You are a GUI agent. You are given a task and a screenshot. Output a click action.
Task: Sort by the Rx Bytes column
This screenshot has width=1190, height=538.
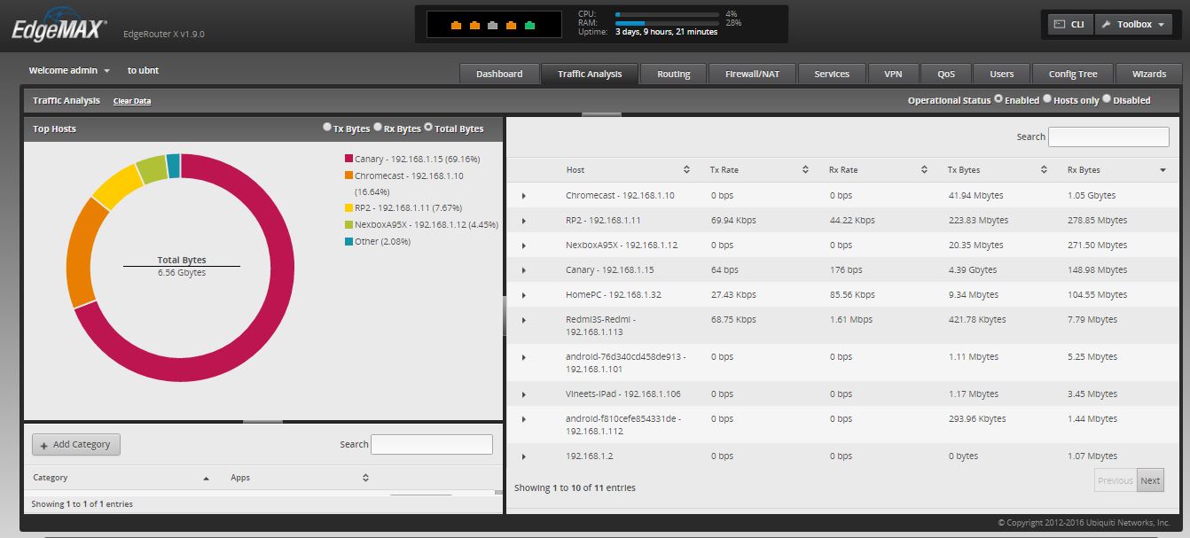click(1117, 169)
